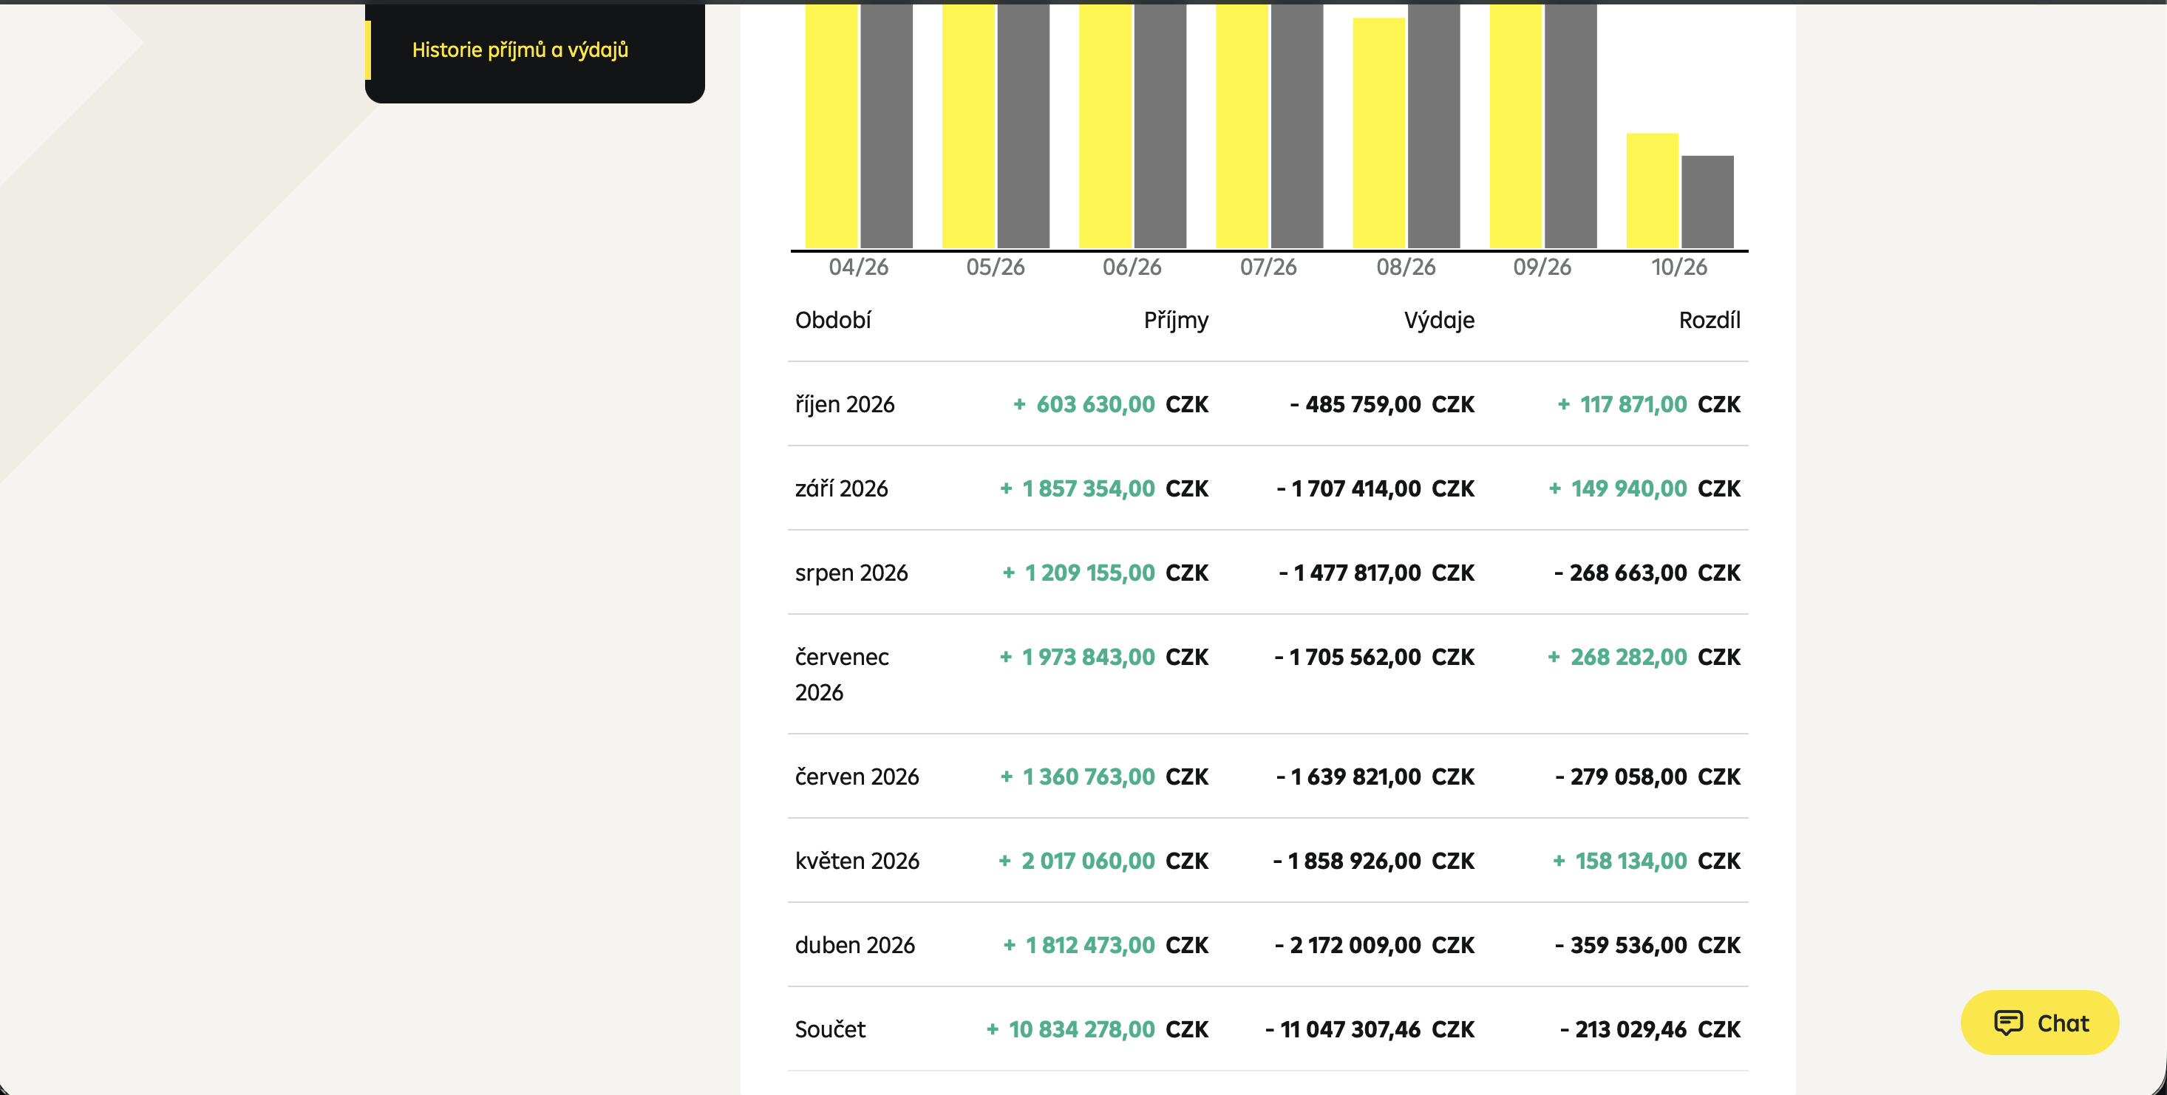Open the Chat button
Image resolution: width=2167 pixels, height=1095 pixels.
(x=2039, y=1022)
